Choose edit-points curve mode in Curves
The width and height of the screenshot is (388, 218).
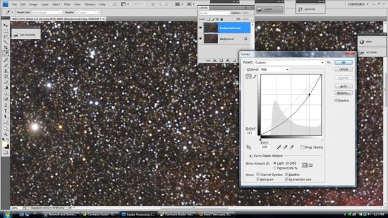point(249,77)
